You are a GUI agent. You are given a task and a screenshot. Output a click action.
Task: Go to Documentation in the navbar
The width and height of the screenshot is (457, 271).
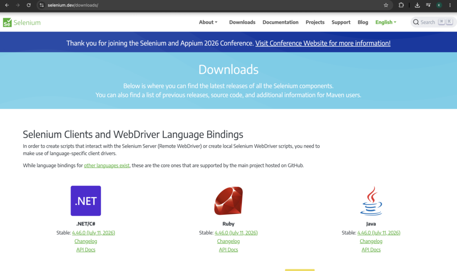coord(280,22)
